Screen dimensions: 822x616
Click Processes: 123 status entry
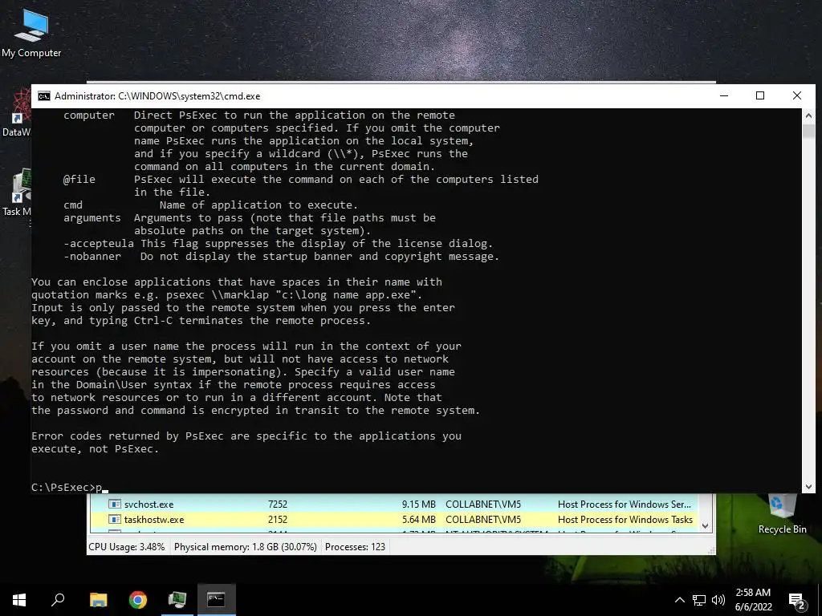click(x=355, y=547)
